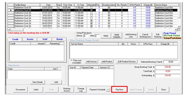The image size is (186, 97).
Task: Click Setup/Packdown orange legend label
Action: pos(172,38)
